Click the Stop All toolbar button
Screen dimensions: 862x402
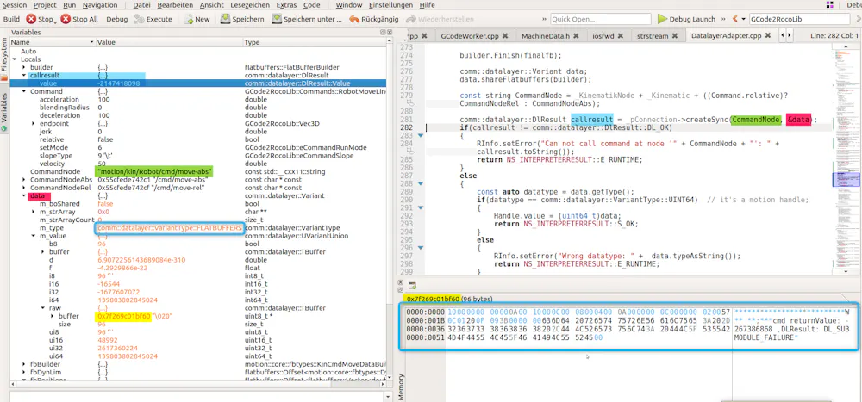coord(79,19)
